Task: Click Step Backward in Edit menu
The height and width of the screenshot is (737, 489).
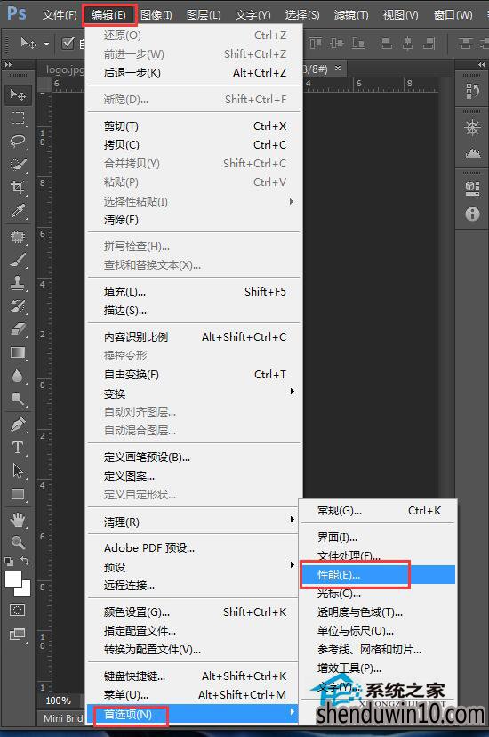Action: pos(193,73)
